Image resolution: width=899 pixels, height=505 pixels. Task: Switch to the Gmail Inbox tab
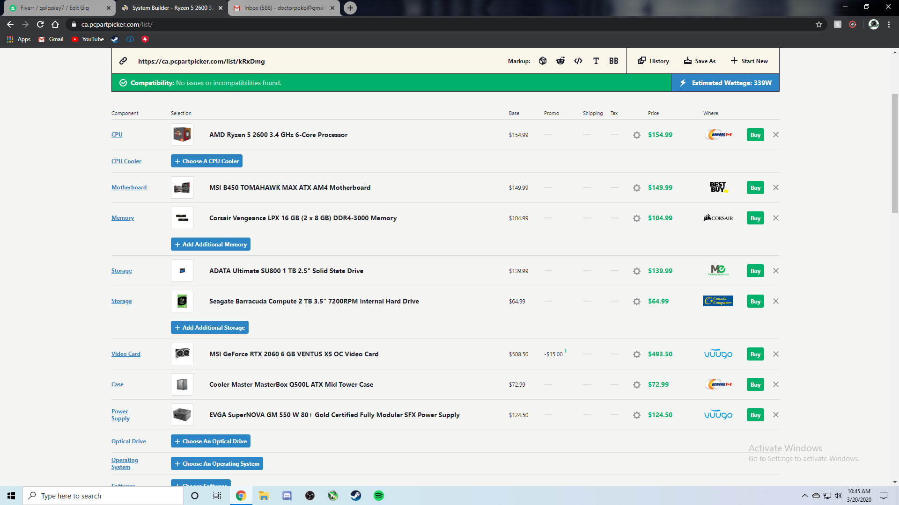pyautogui.click(x=284, y=8)
